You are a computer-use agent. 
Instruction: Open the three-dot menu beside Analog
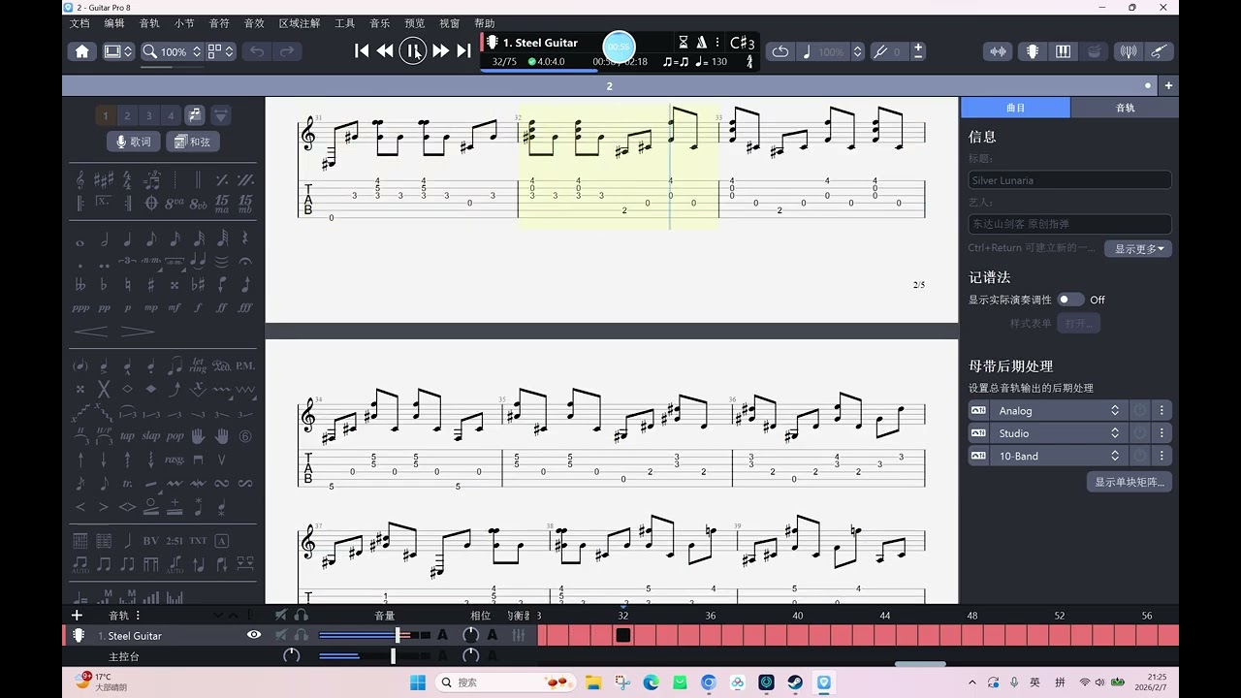coord(1161,411)
